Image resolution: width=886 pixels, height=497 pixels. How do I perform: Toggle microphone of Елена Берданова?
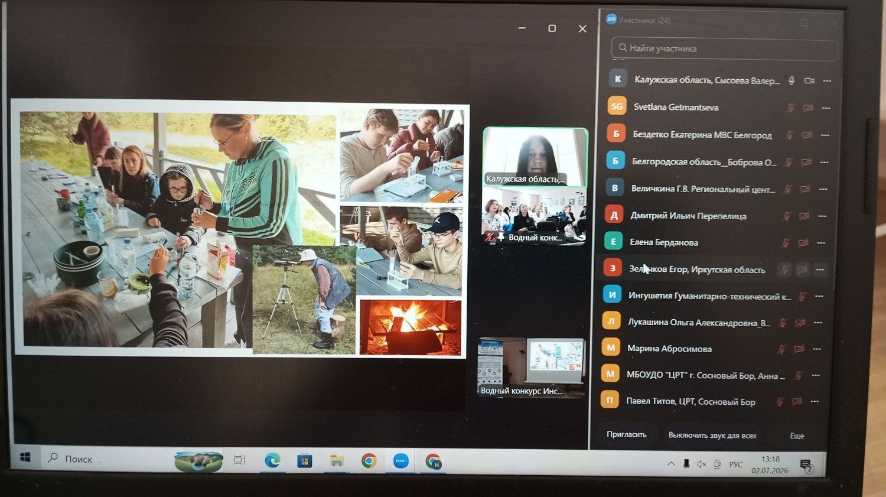click(785, 243)
